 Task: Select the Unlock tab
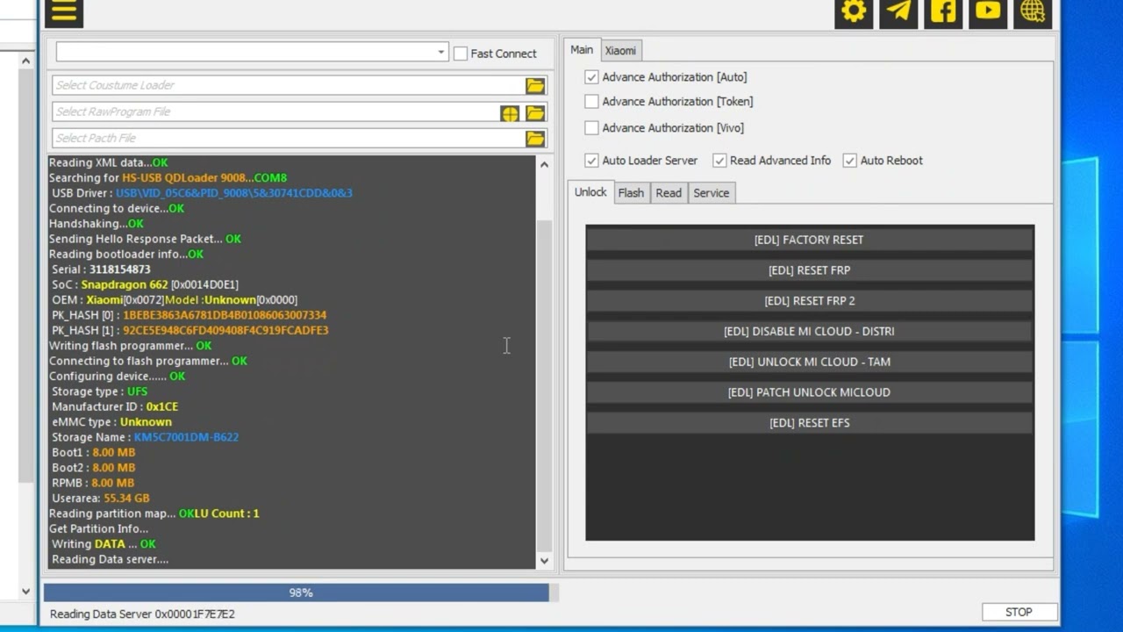590,192
